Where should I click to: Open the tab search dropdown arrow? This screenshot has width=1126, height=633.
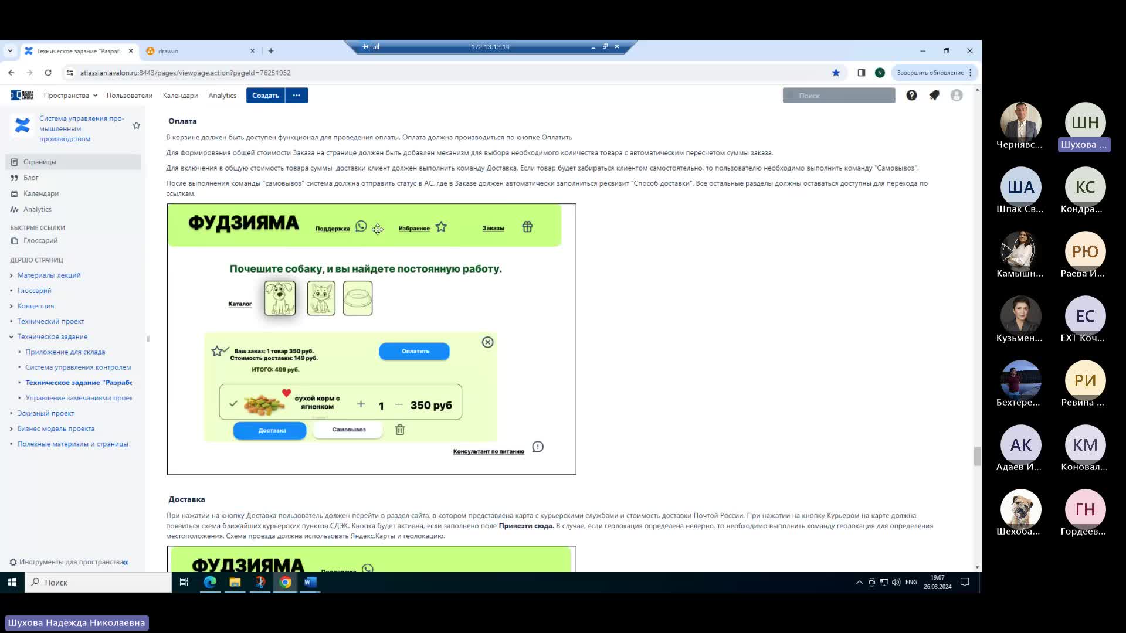point(10,51)
